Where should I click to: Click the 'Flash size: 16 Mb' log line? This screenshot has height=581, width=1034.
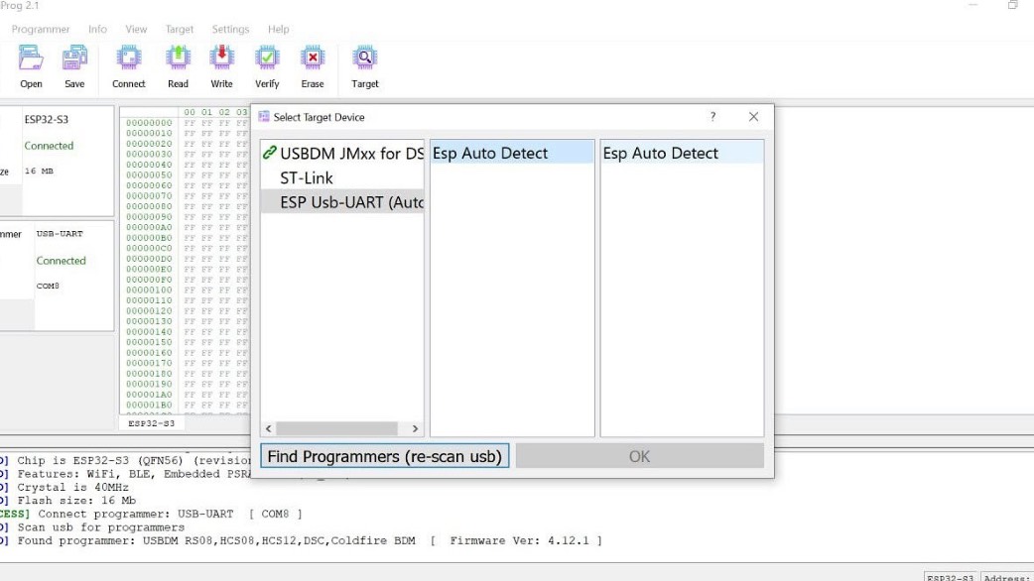(76, 501)
